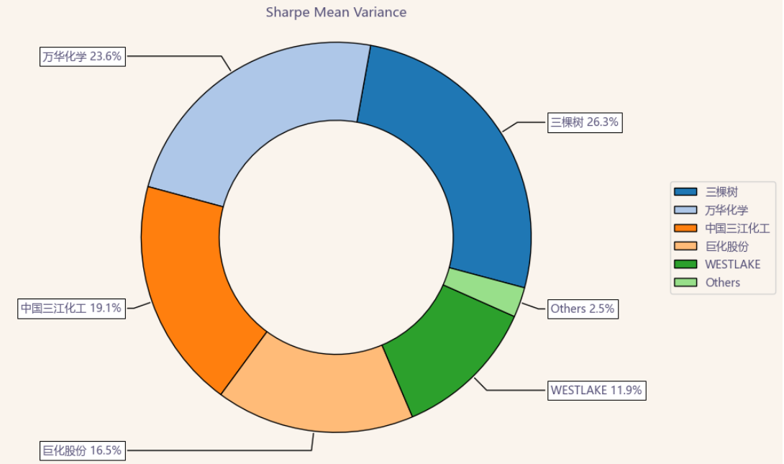Screen dimensions: 784x464
Task: Click the 巨化股份 16.5% label box
Action: click(83, 450)
